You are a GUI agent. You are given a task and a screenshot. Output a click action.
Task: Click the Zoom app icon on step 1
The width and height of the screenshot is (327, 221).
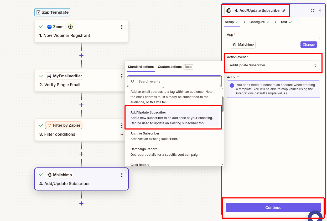coord(50,26)
